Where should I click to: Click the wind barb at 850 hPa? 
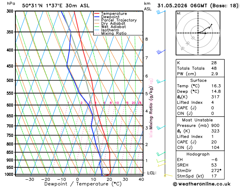pyautogui.click(x=161, y=154)
